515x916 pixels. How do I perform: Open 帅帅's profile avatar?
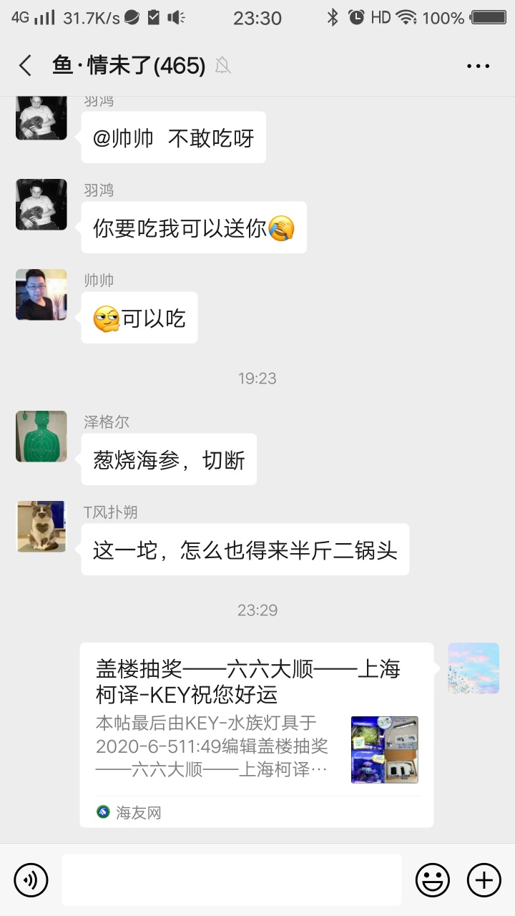[x=41, y=295]
